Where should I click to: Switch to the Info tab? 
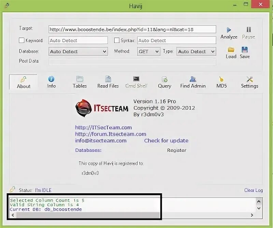pyautogui.click(x=52, y=82)
